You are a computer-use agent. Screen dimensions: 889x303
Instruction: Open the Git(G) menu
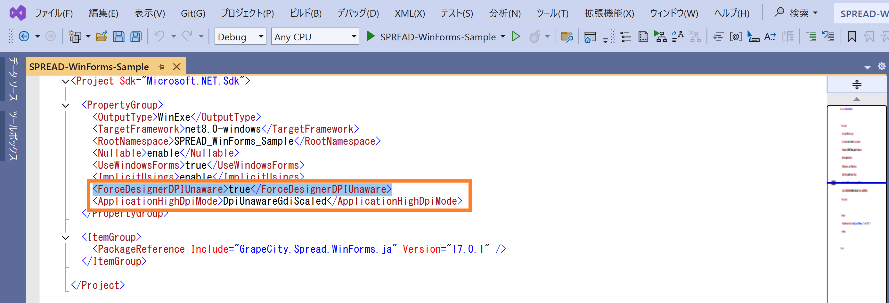point(193,13)
